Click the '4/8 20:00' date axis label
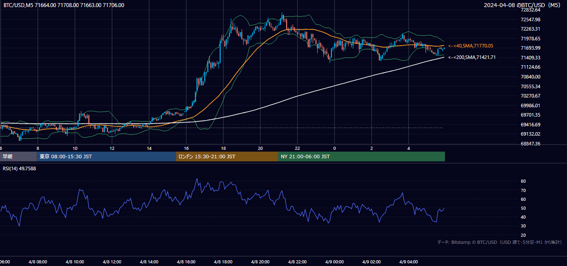 click(x=260, y=262)
